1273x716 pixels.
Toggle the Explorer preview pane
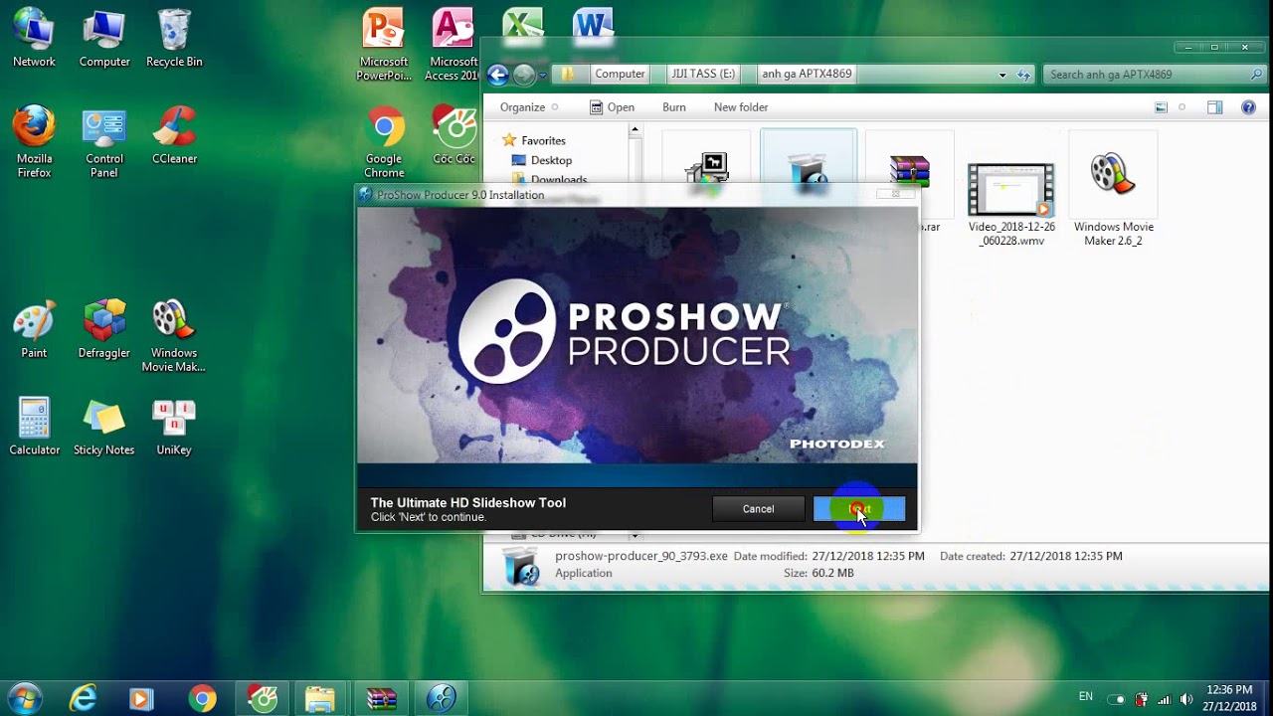pos(1214,107)
